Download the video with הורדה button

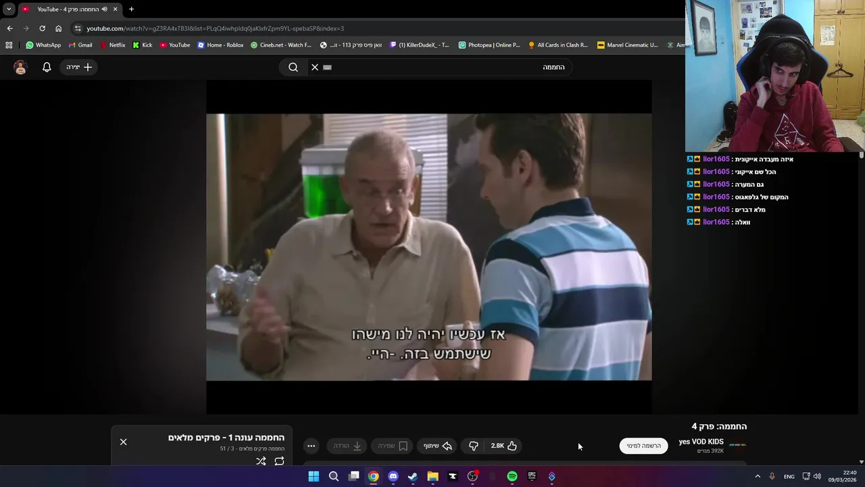[x=347, y=446]
